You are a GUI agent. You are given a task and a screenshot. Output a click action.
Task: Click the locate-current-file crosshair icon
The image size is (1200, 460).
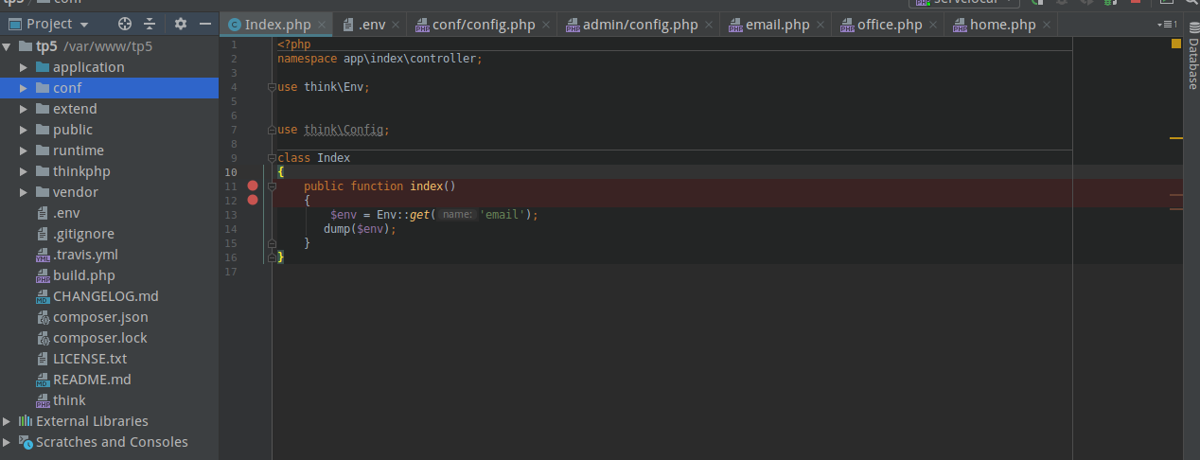tap(125, 24)
